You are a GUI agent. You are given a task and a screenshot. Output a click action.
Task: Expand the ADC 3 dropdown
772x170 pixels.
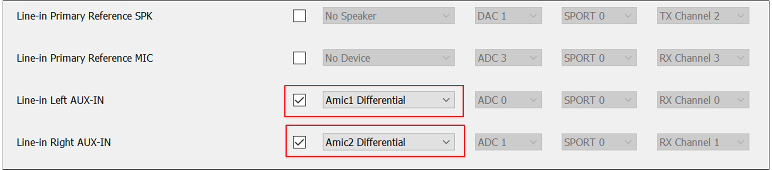pyautogui.click(x=508, y=58)
